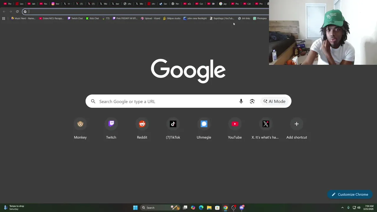Open Twitch Chat bookmark
Viewport: 377px width, 212px height.
tap(75, 18)
